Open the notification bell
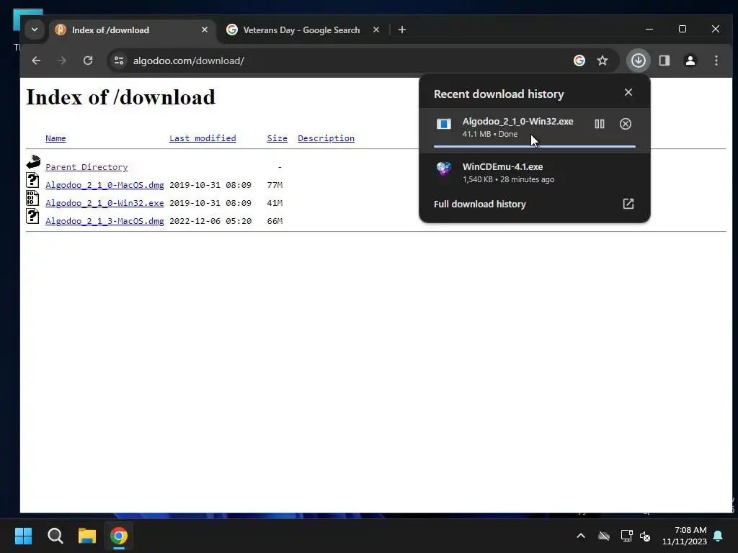 pyautogui.click(x=719, y=536)
